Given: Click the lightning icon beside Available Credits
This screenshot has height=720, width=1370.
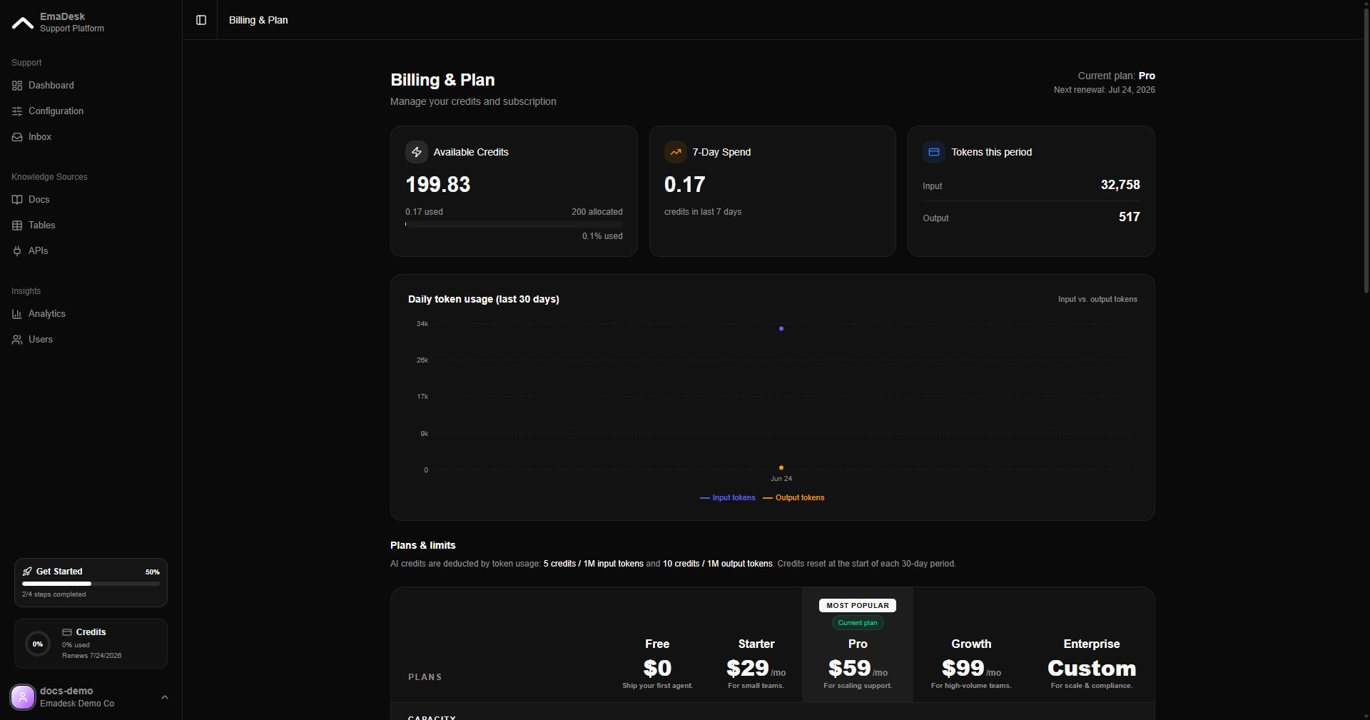Looking at the screenshot, I should coord(417,152).
